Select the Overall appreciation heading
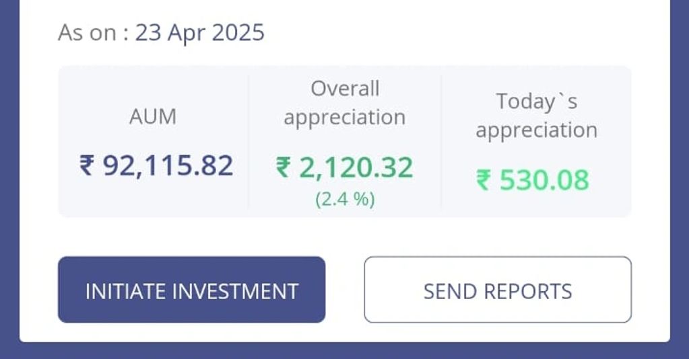 click(x=345, y=103)
